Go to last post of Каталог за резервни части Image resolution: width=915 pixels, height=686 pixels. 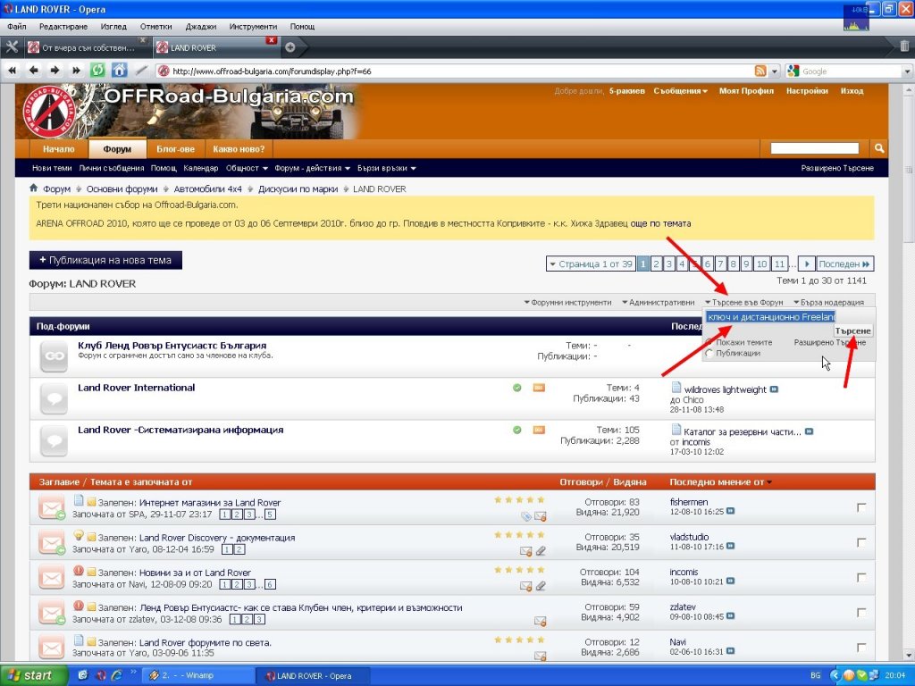[x=809, y=431]
